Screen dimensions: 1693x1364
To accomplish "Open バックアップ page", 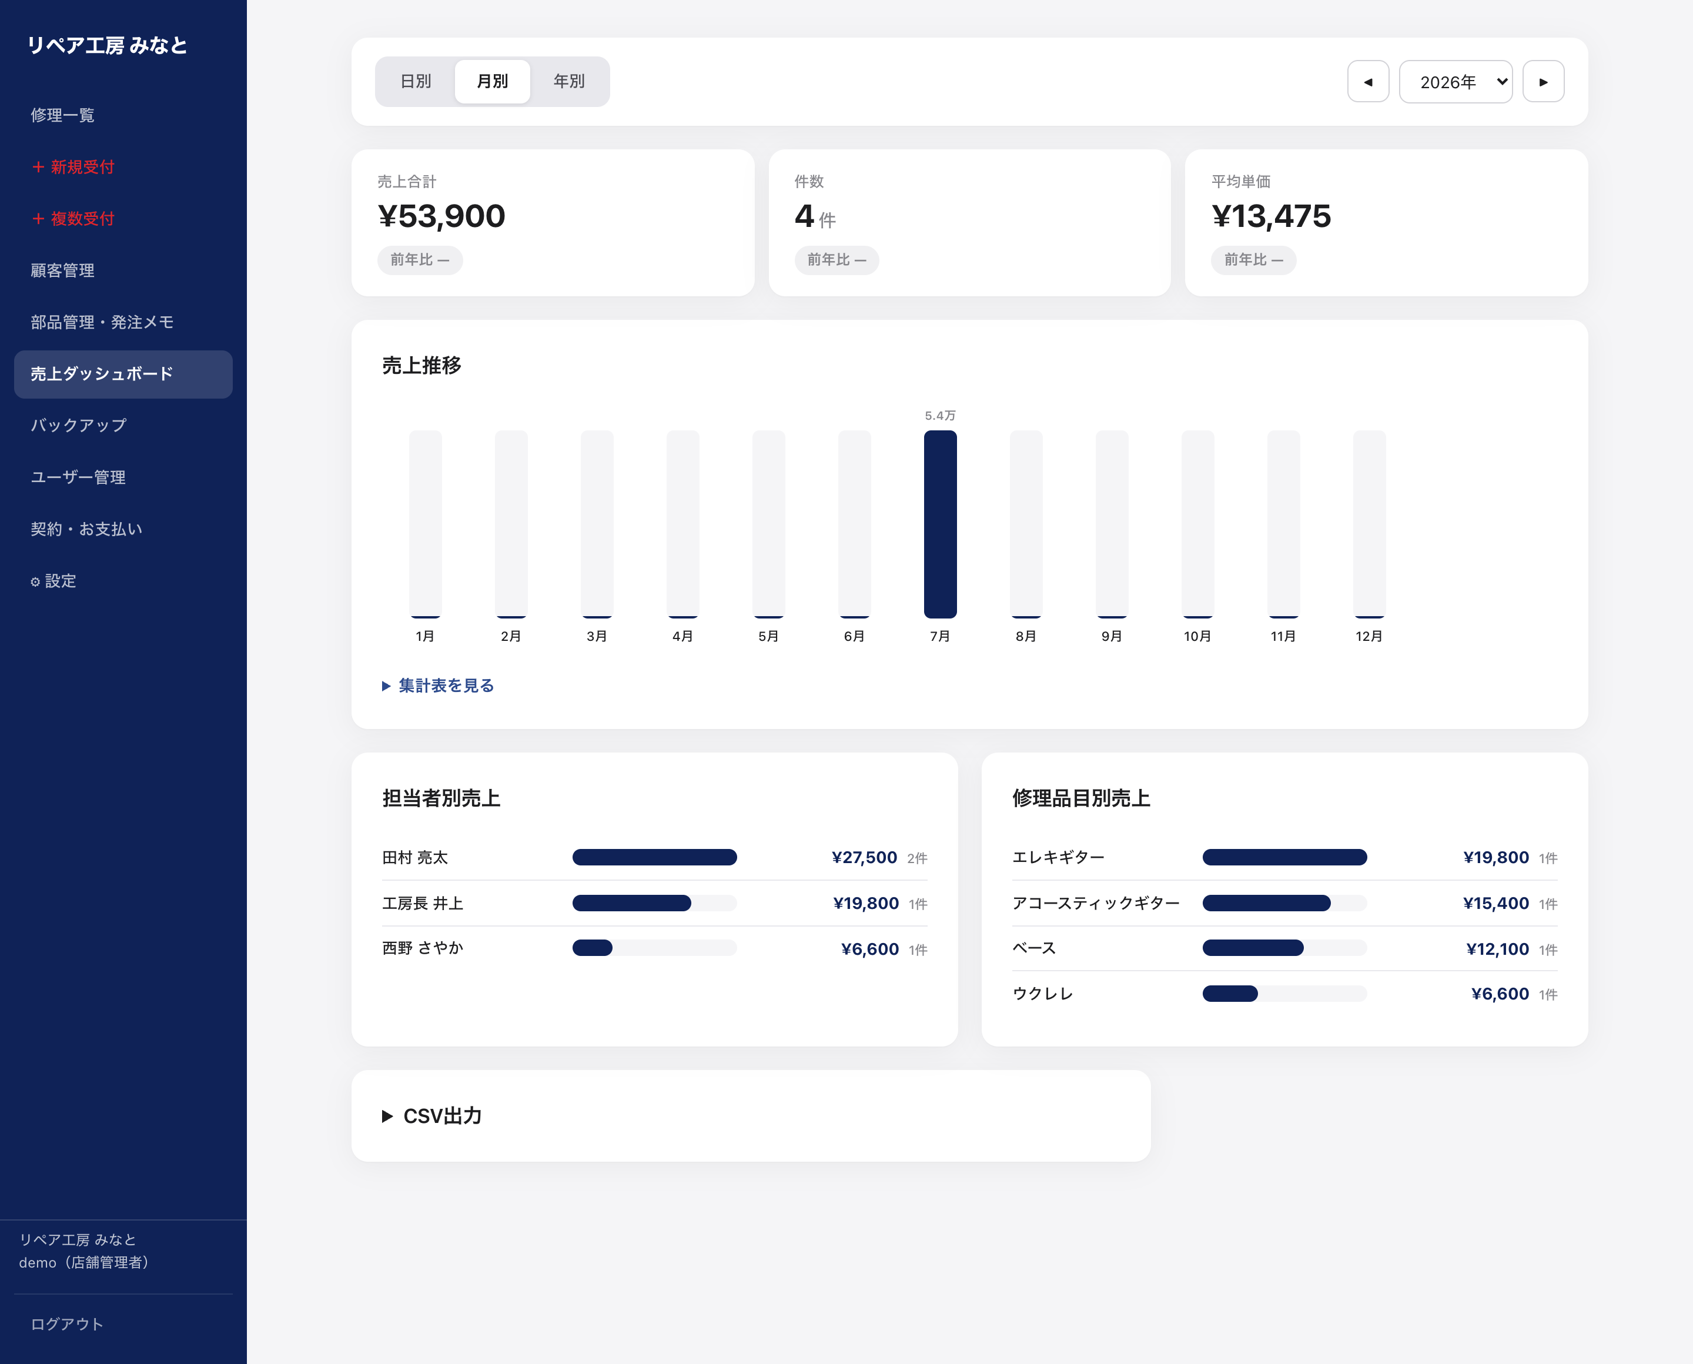I will tap(79, 425).
